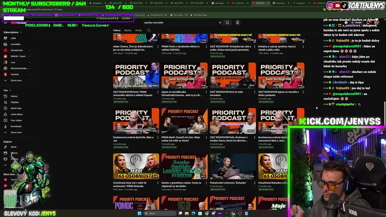Play Samko Smithův-Lemliův-Opitzův syndrom thumbnail
Viewport: 386px width, 217px height.
point(185,166)
